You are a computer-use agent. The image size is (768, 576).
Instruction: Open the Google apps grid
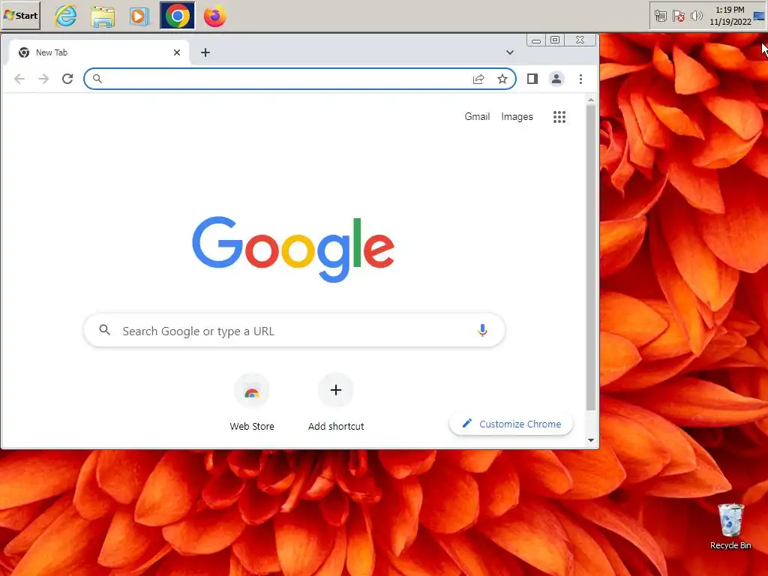559,116
